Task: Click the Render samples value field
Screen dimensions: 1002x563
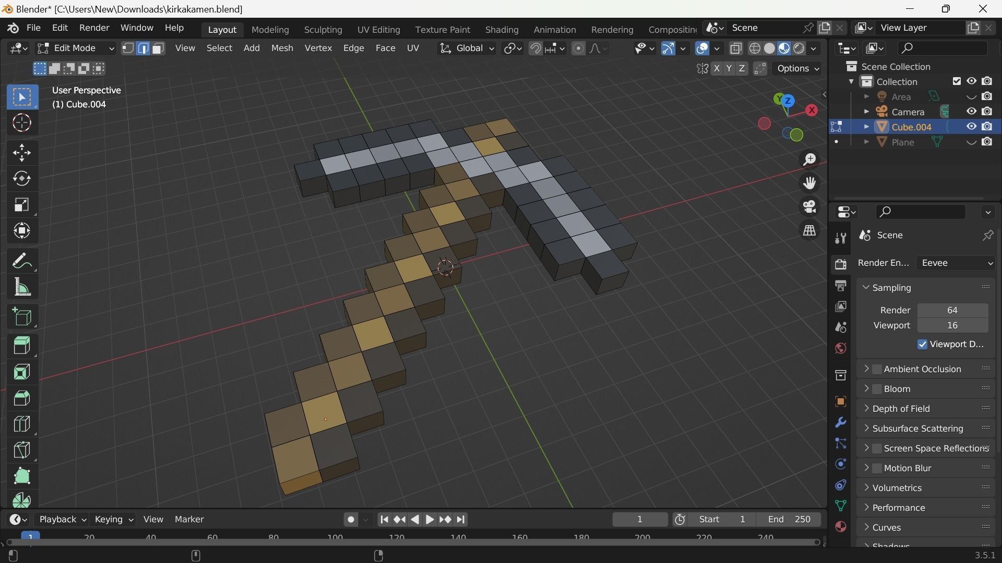Action: [x=952, y=310]
